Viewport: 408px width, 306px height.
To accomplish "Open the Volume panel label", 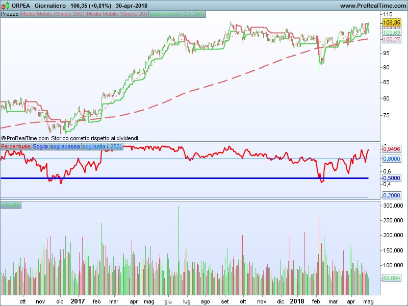I will coord(11,205).
